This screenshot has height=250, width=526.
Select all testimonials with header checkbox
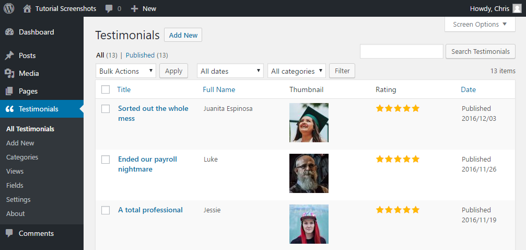pyautogui.click(x=106, y=89)
